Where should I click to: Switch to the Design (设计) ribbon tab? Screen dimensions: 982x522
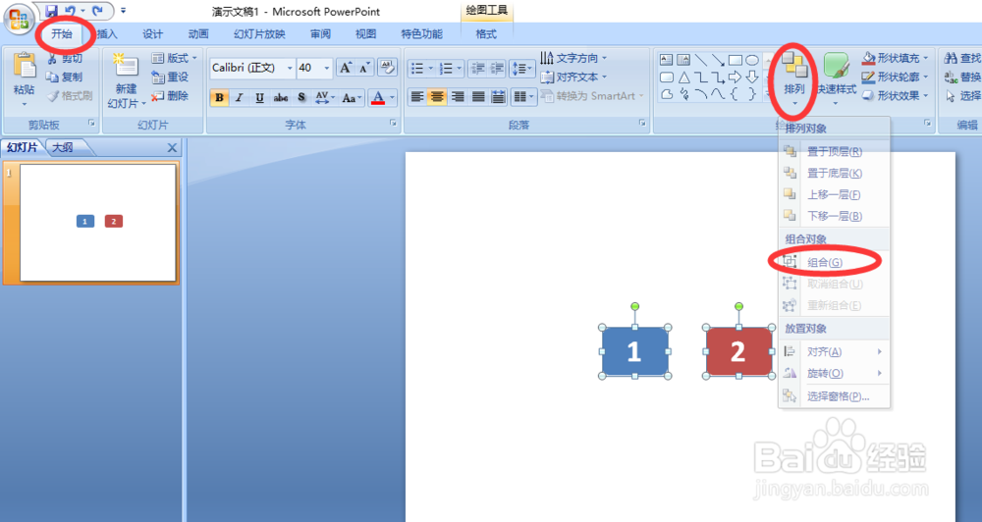click(x=152, y=33)
